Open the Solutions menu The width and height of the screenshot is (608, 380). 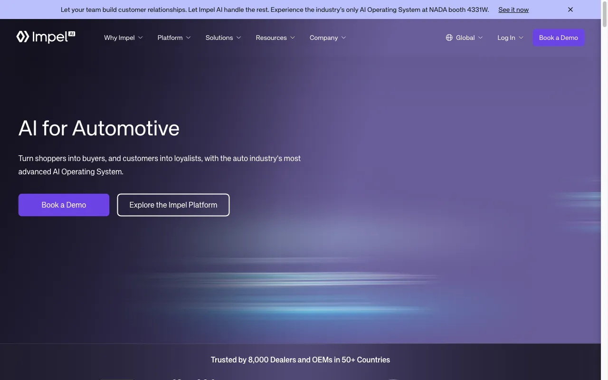coord(219,38)
